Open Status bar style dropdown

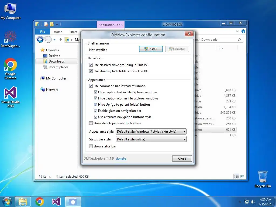click(x=151, y=139)
